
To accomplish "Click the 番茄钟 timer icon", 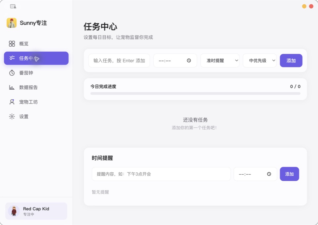I will (x=12, y=73).
